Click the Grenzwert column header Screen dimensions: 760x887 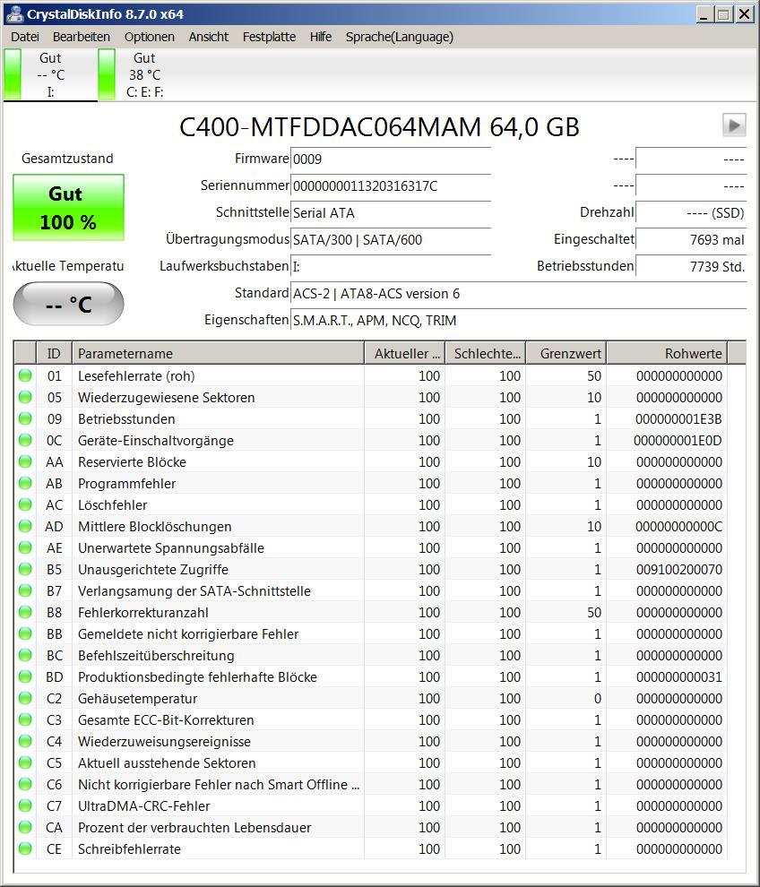click(566, 354)
